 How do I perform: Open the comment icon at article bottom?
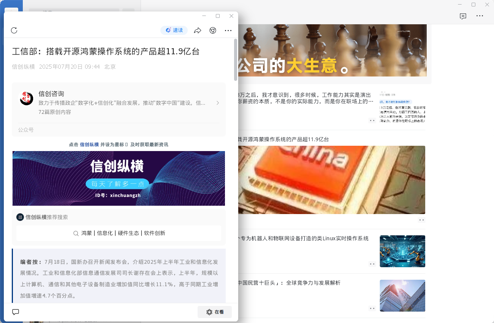pyautogui.click(x=16, y=312)
